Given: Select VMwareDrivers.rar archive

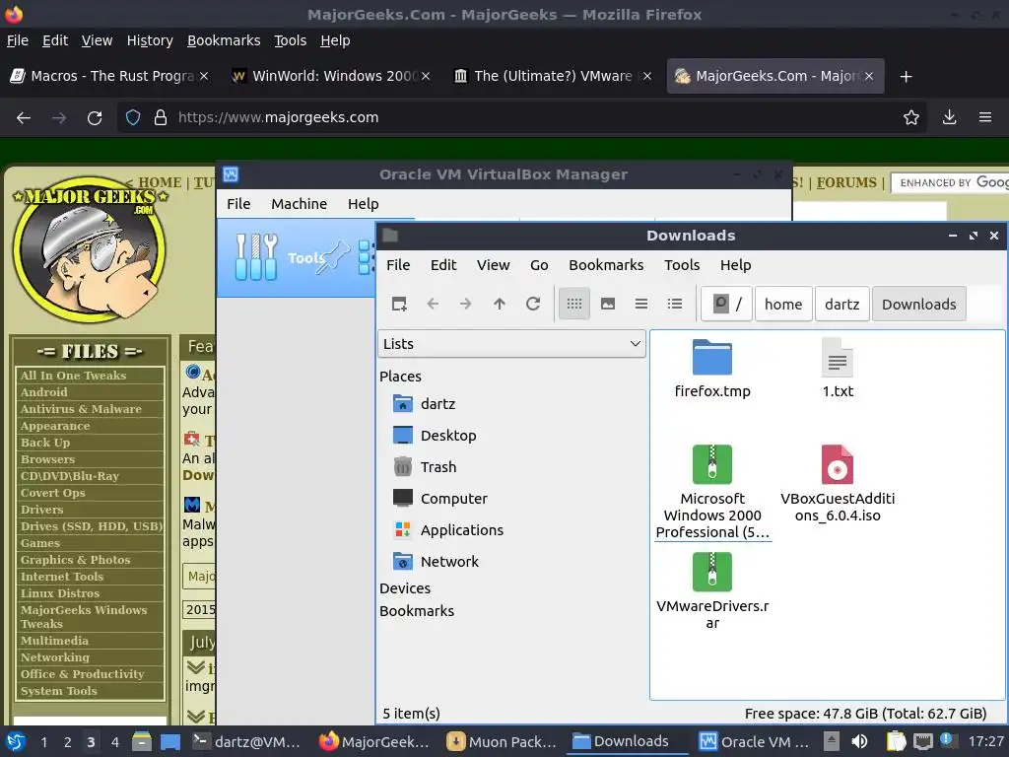Looking at the screenshot, I should (x=712, y=592).
